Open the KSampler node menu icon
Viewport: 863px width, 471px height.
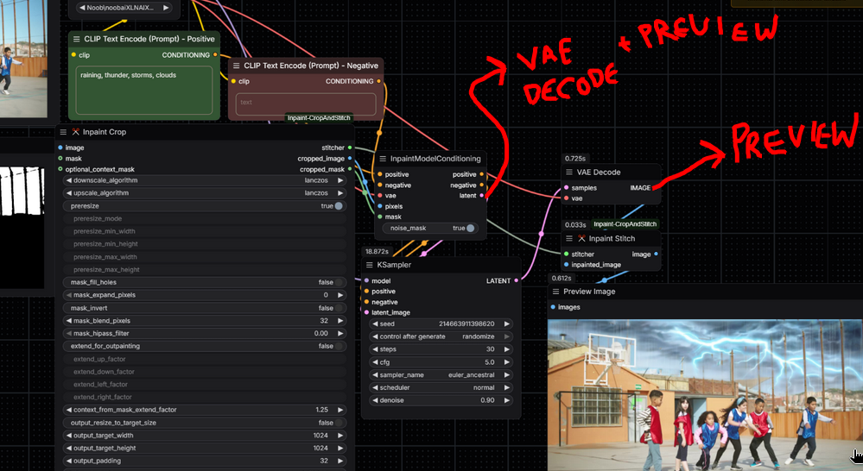(x=370, y=265)
